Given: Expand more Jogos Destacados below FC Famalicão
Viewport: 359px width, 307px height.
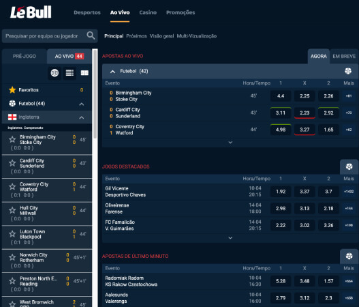Looking at the screenshot, I should pos(230,238).
